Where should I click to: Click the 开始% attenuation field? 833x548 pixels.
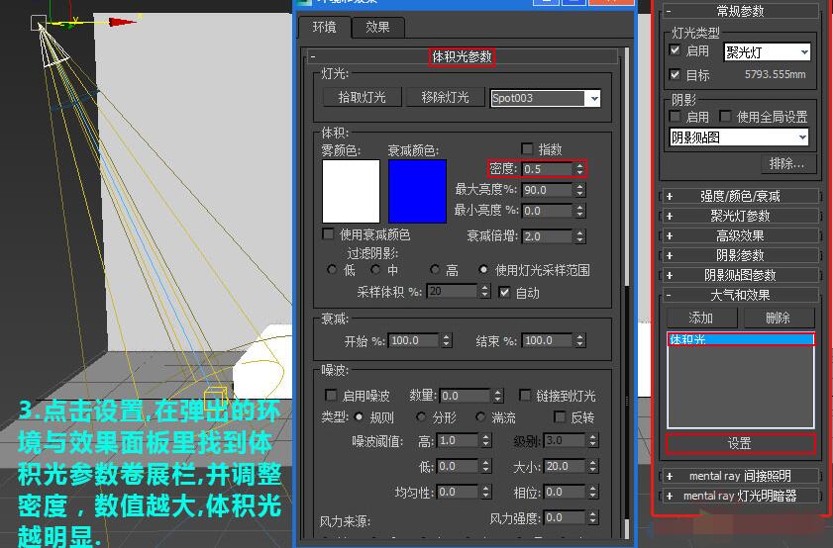click(x=414, y=340)
